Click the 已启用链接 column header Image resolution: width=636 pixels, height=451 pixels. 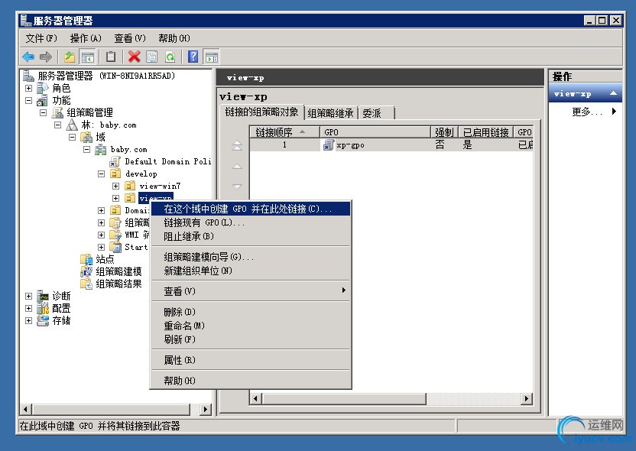[486, 131]
